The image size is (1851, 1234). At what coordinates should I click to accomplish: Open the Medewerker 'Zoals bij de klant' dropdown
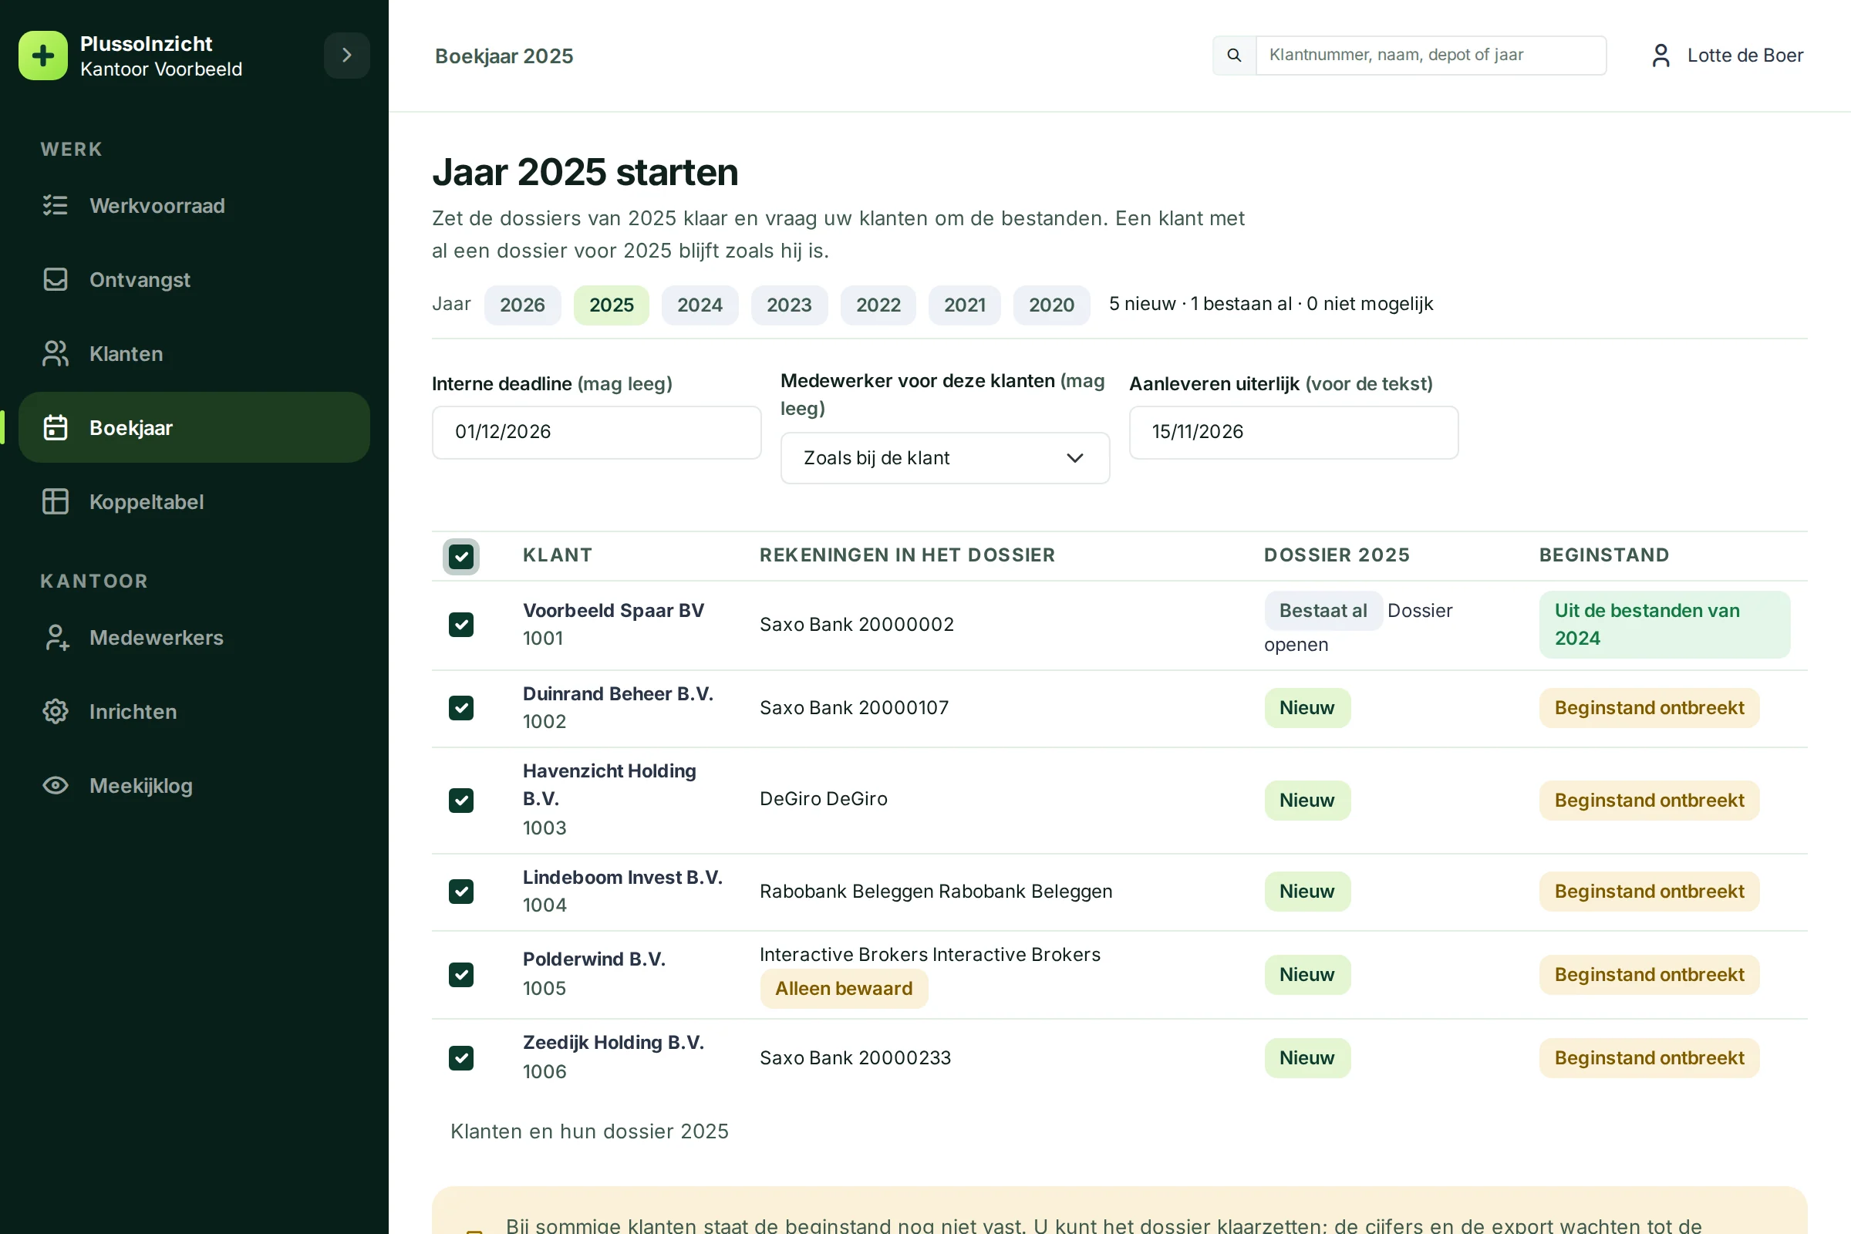944,458
